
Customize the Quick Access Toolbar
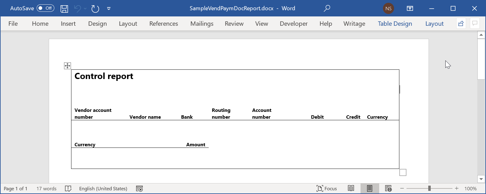point(109,8)
